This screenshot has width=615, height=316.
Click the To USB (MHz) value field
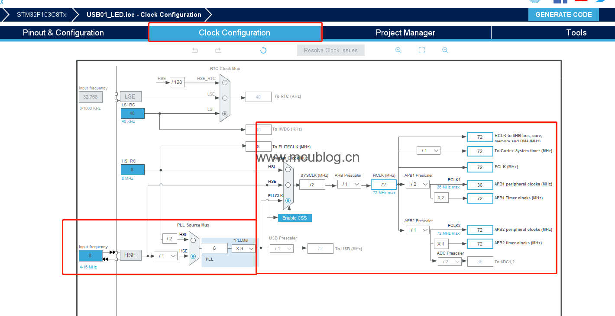[x=320, y=249]
